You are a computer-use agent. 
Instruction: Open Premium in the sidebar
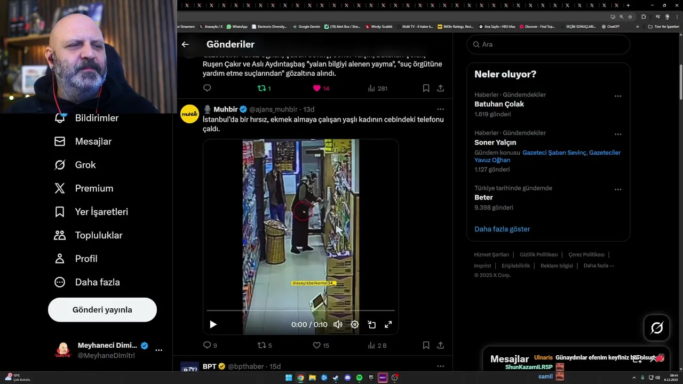click(84, 188)
